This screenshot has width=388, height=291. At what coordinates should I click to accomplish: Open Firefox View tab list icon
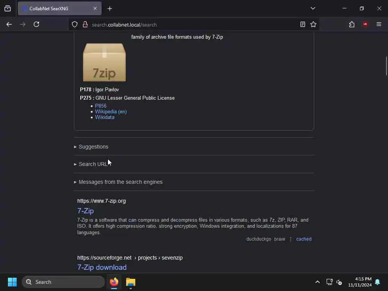tap(8, 8)
